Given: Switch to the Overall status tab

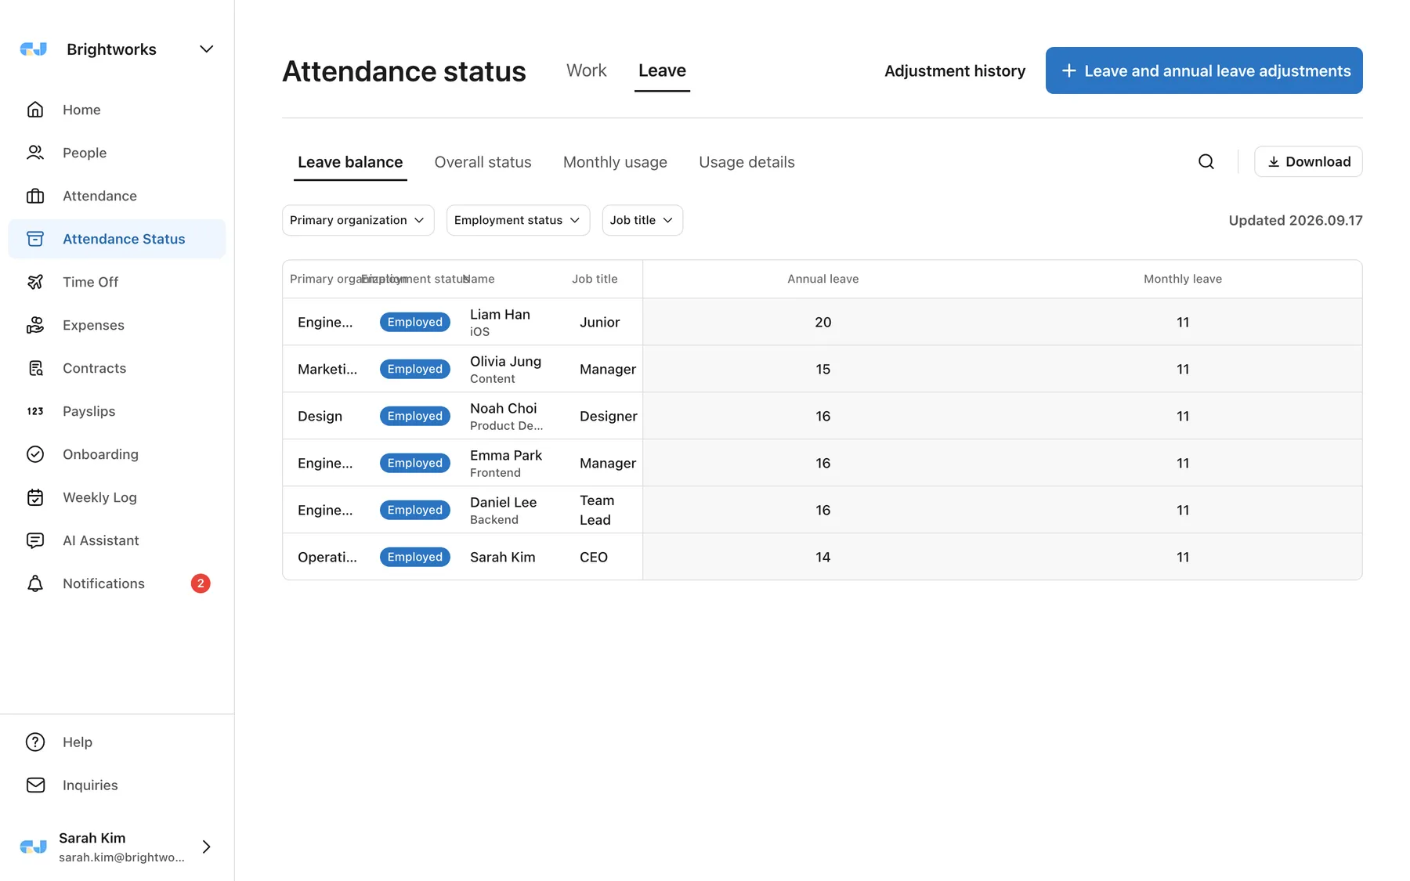Looking at the screenshot, I should (x=483, y=162).
